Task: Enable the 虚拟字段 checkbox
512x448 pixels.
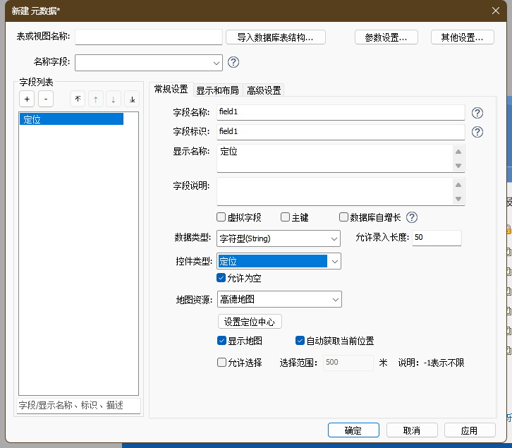Action: coord(221,217)
